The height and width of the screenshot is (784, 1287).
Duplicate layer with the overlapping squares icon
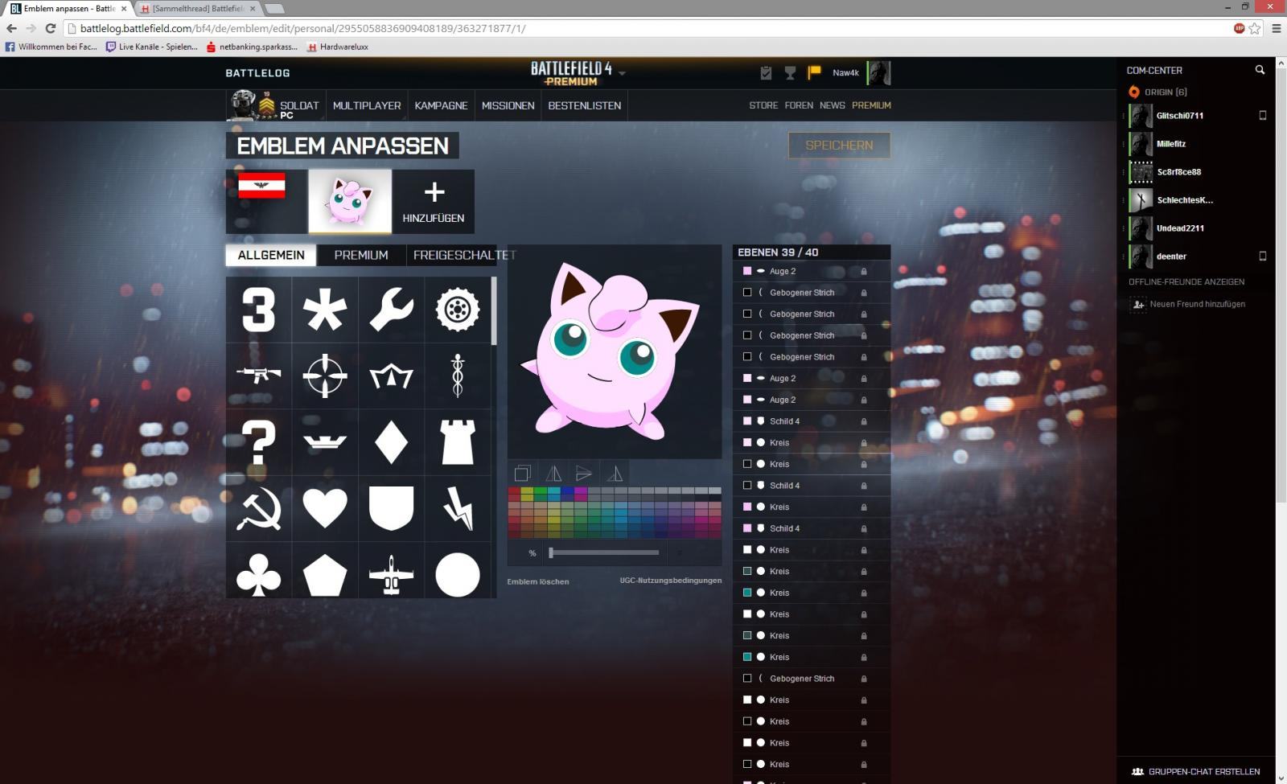pyautogui.click(x=523, y=474)
